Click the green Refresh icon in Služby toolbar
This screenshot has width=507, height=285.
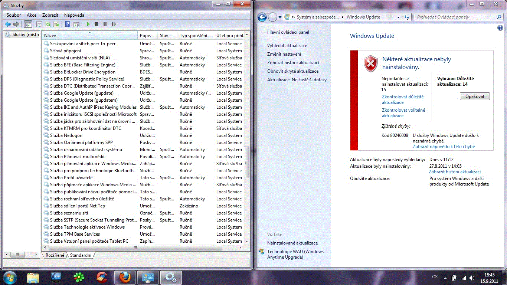(x=48, y=24)
